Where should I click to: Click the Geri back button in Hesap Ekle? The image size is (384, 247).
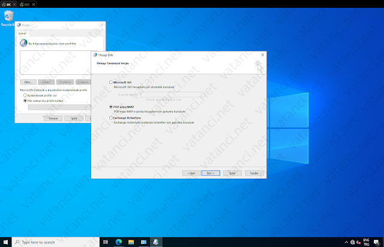pyautogui.click(x=191, y=173)
